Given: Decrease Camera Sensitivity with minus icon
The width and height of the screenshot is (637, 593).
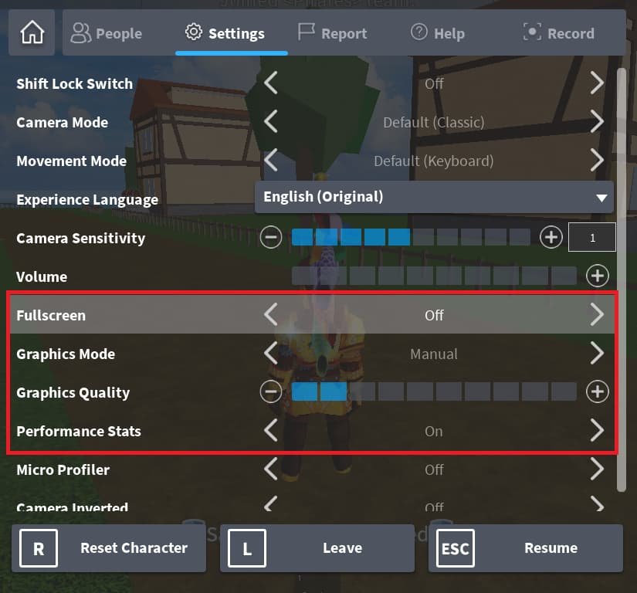Looking at the screenshot, I should pos(270,238).
